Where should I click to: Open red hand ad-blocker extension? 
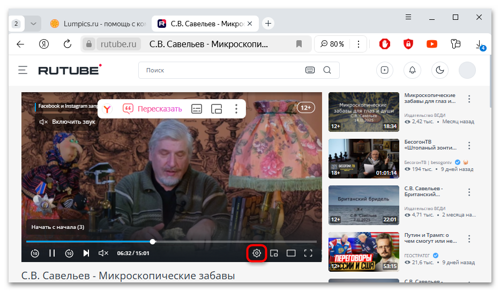click(x=385, y=44)
